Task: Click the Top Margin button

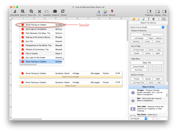Action: click(x=147, y=35)
